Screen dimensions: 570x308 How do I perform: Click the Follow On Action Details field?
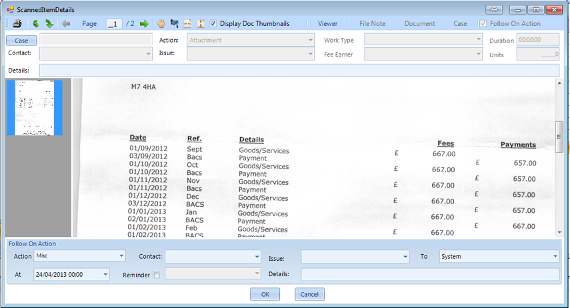pyautogui.click(x=430, y=274)
